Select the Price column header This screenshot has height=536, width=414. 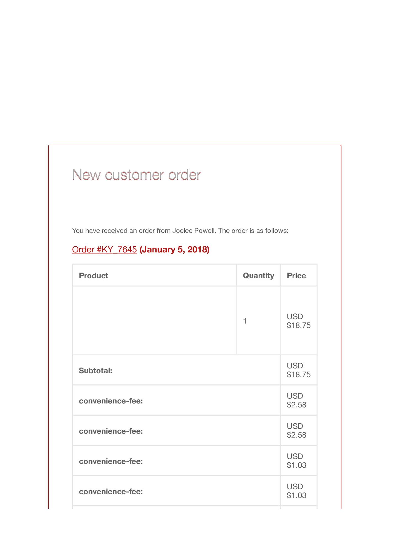coord(296,276)
